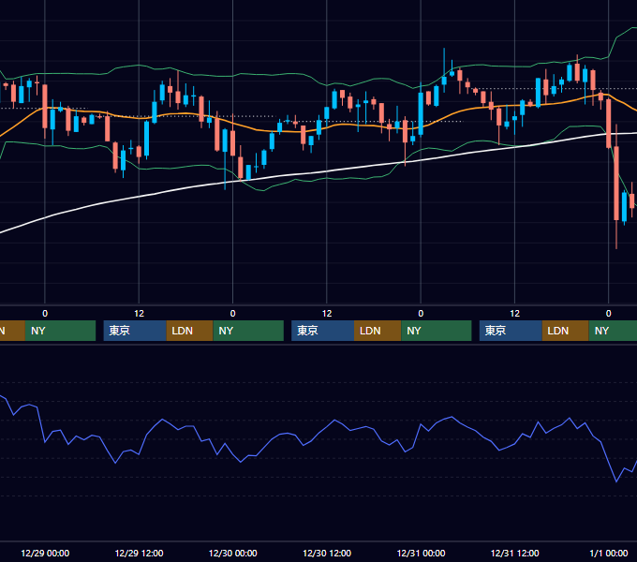Click the 12/29 12:00 date label
The height and width of the screenshot is (562, 637).
(139, 553)
